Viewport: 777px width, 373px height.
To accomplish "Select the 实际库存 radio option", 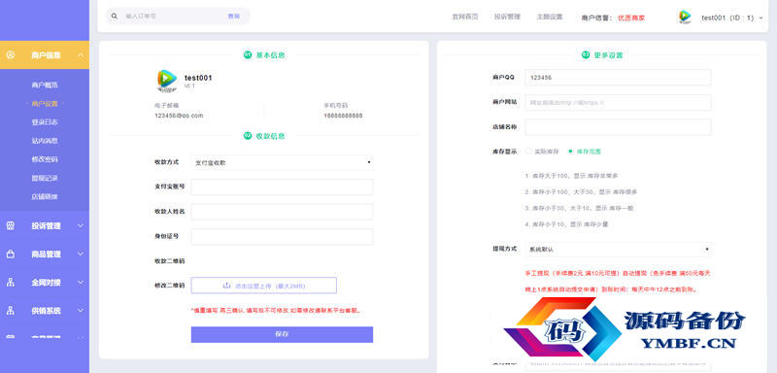I will click(528, 152).
